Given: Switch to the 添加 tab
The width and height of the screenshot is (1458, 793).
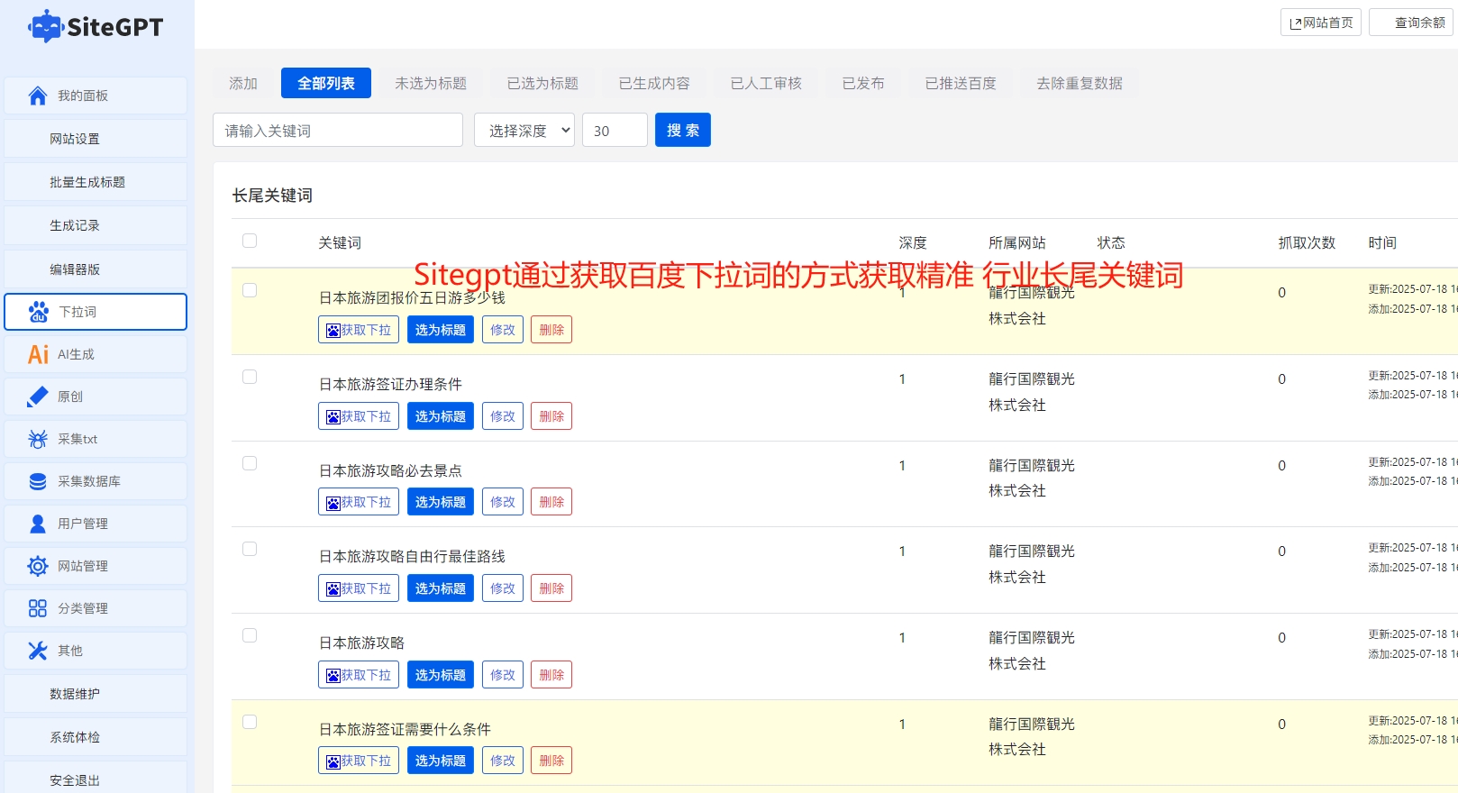Looking at the screenshot, I should point(243,83).
